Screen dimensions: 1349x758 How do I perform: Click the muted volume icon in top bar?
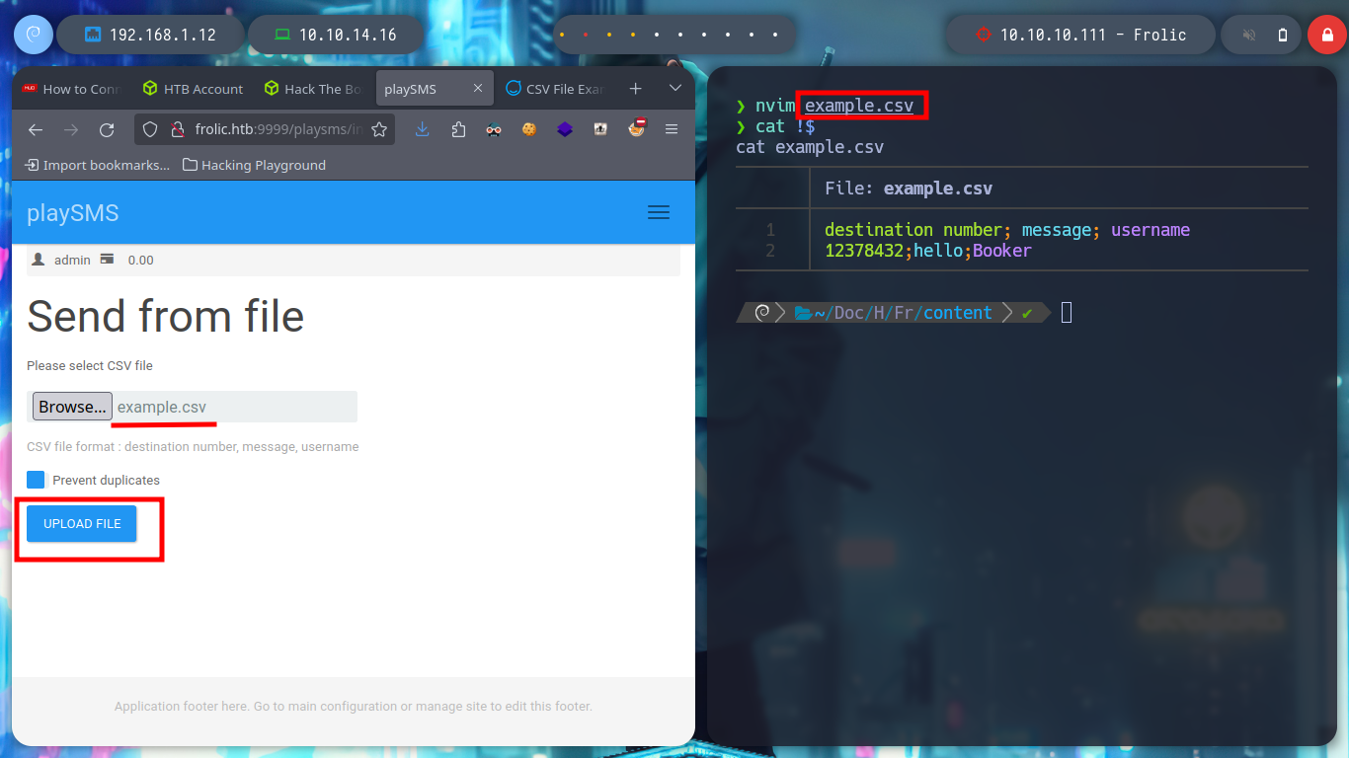(1249, 35)
